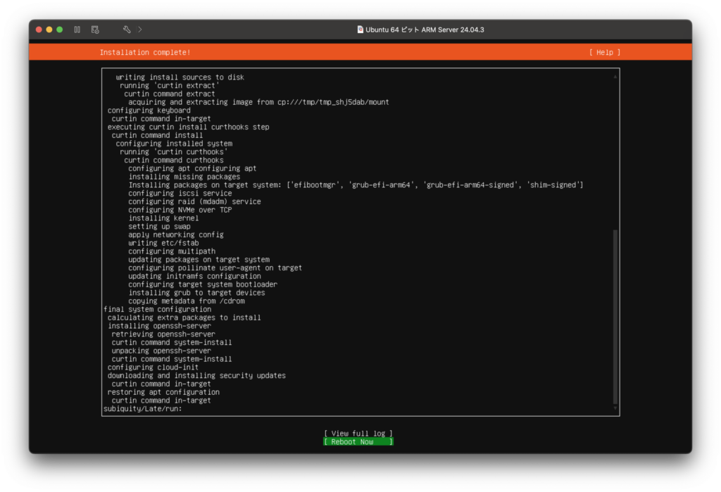The image size is (721, 492).
Task: Click the subiquity/Late/run: log line
Action: click(x=143, y=409)
